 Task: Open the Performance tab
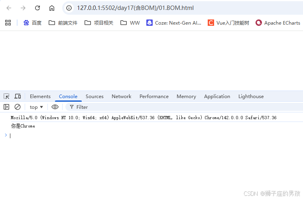(154, 97)
